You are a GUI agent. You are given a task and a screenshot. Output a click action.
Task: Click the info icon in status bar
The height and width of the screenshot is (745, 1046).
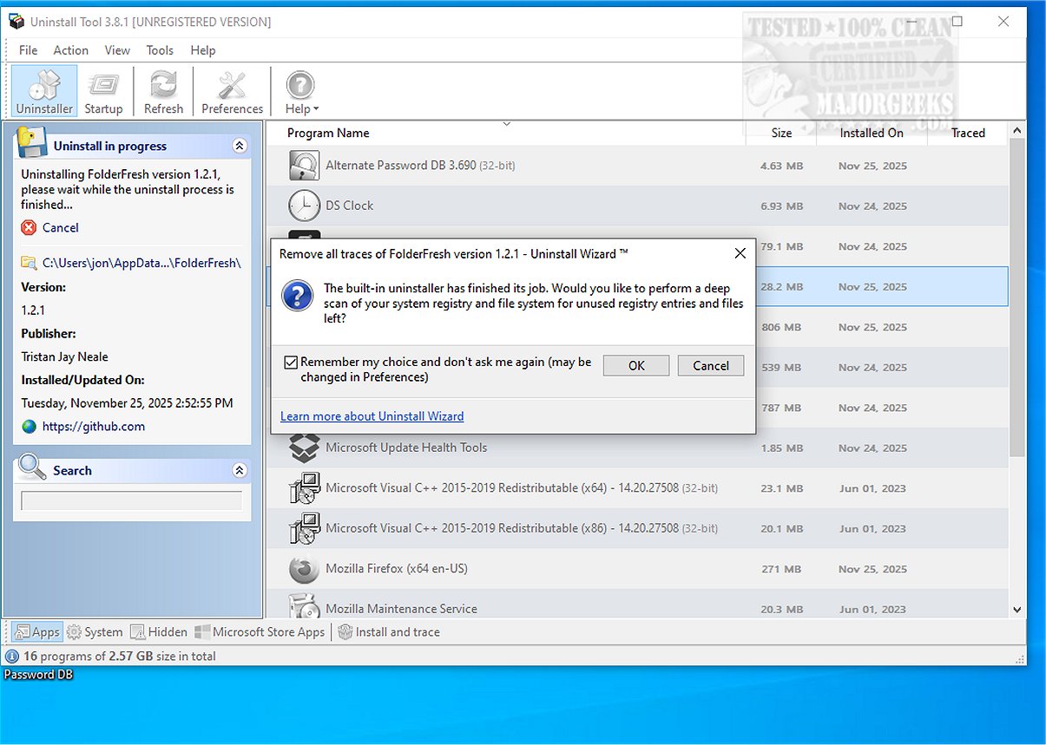tap(13, 657)
